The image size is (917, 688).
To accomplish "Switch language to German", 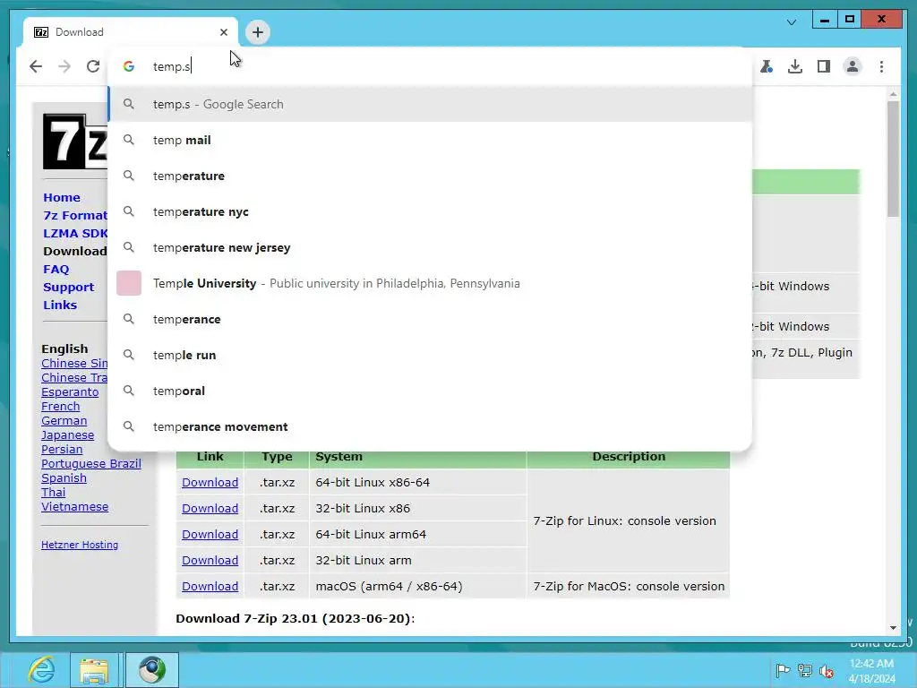I will (64, 421).
